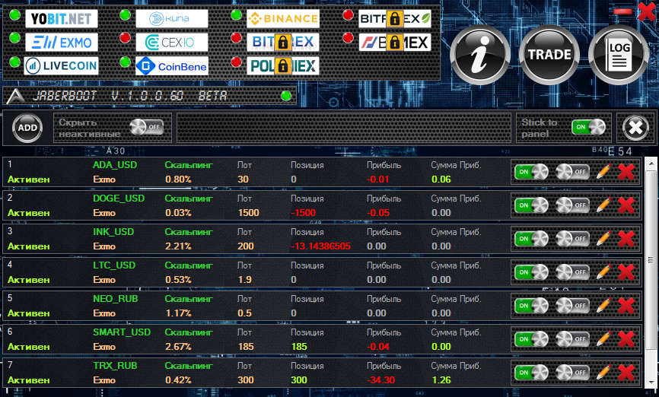Click the -13.14386505 position value
The width and height of the screenshot is (659, 397).
pyautogui.click(x=320, y=246)
